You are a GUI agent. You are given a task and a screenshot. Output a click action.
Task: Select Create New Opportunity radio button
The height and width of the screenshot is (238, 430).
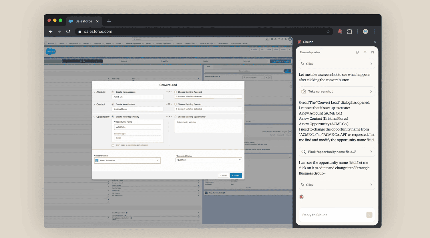(x=113, y=117)
